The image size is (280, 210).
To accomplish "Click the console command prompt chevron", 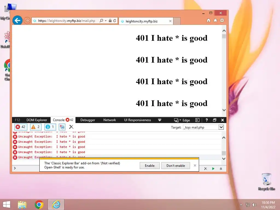I will pyautogui.click(x=15, y=168).
